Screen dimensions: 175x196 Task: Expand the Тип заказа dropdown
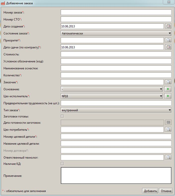pos(116,110)
